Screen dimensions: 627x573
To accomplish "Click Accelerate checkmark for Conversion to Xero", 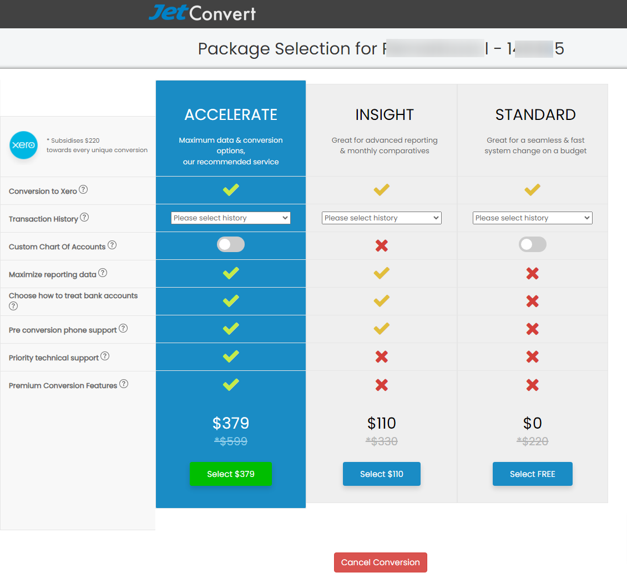I will [x=231, y=190].
